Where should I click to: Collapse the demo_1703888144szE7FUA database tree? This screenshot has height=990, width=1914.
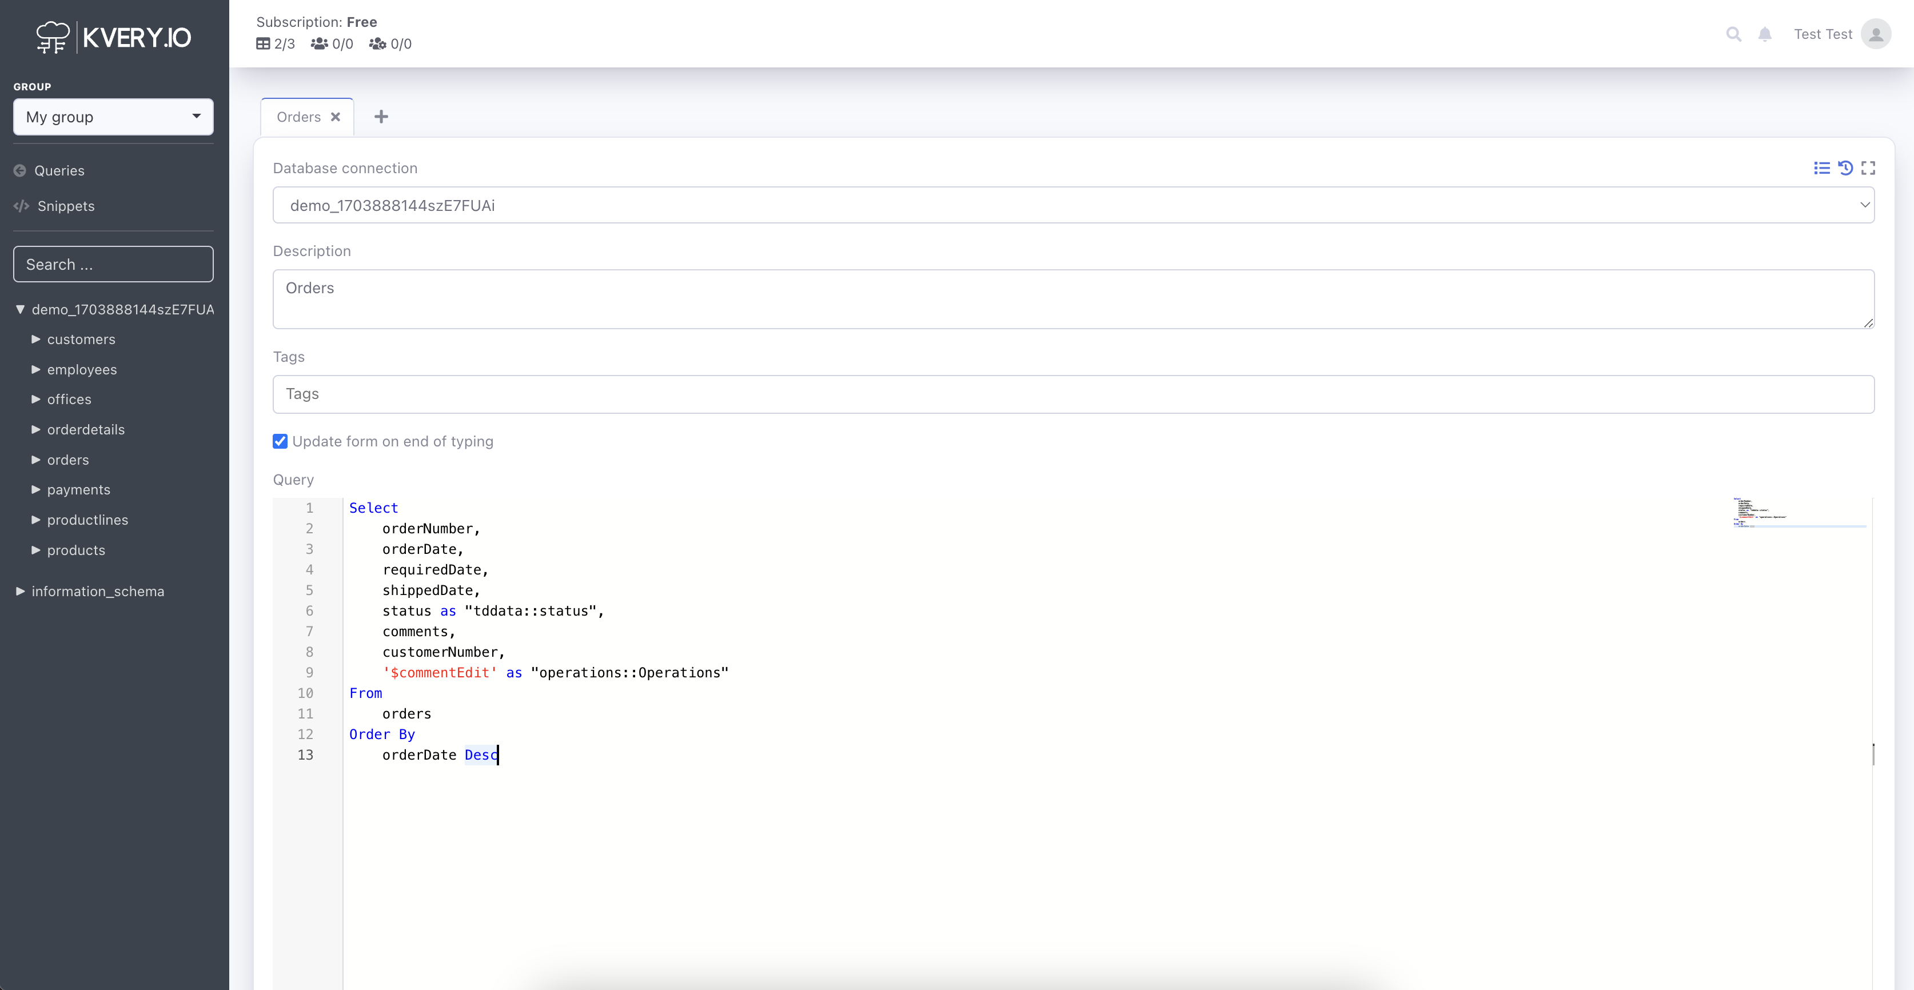coord(20,309)
